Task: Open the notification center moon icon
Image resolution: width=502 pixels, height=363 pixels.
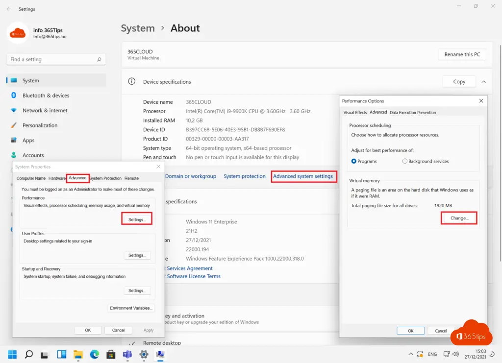Action: coord(492,354)
